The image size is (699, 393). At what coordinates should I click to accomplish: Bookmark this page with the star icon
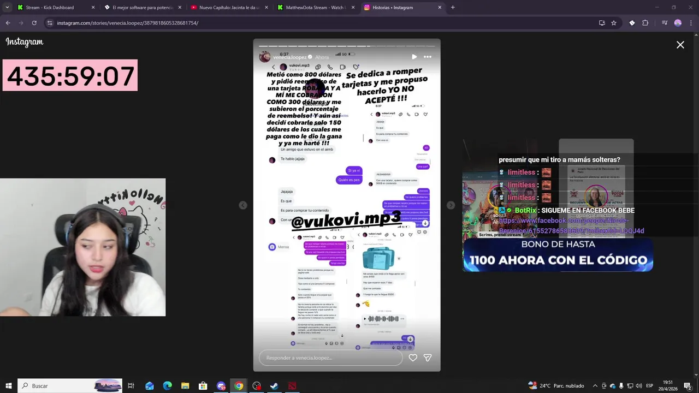[614, 23]
